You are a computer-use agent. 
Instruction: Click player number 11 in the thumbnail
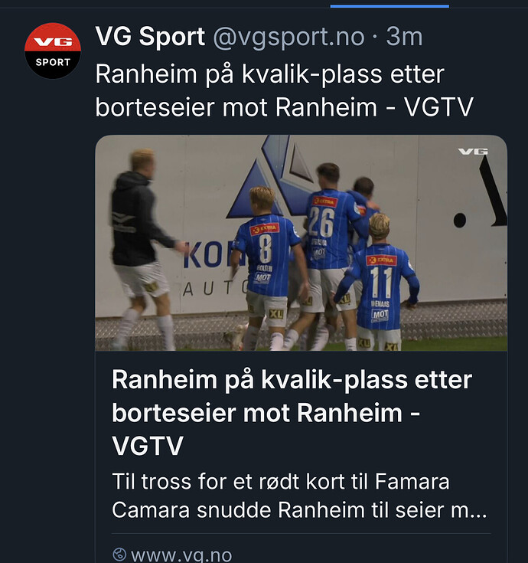[380, 283]
